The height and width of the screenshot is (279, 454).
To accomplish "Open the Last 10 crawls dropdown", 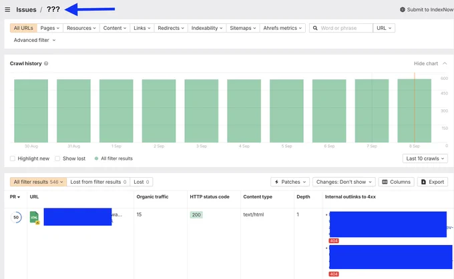I will click(x=425, y=158).
